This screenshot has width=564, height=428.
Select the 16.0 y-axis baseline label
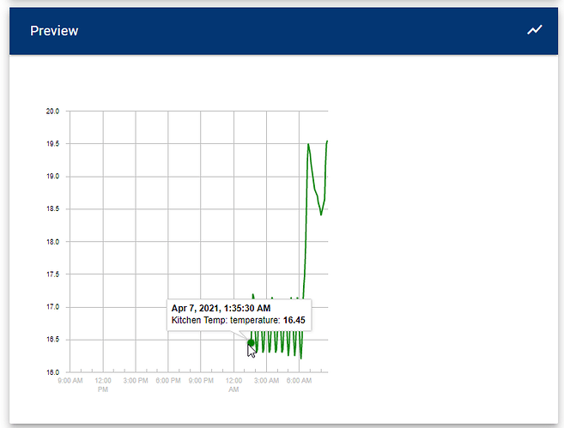(52, 372)
